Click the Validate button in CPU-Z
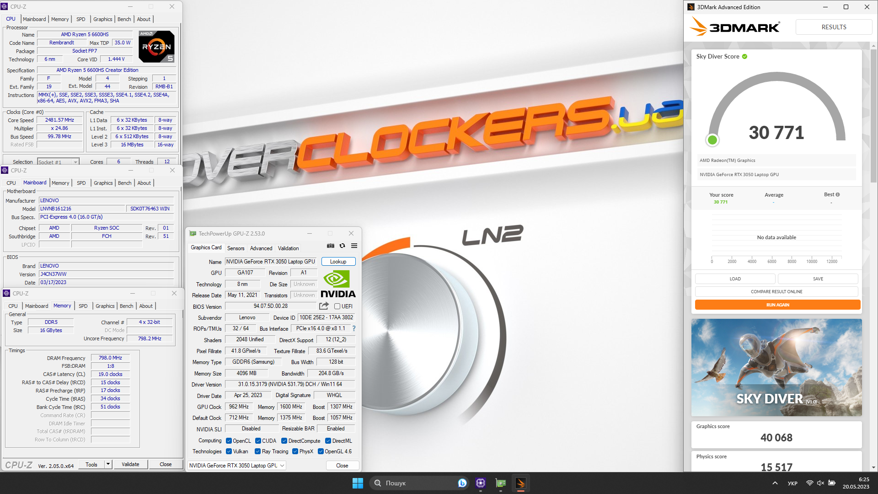Image resolution: width=878 pixels, height=494 pixels. pos(130,464)
